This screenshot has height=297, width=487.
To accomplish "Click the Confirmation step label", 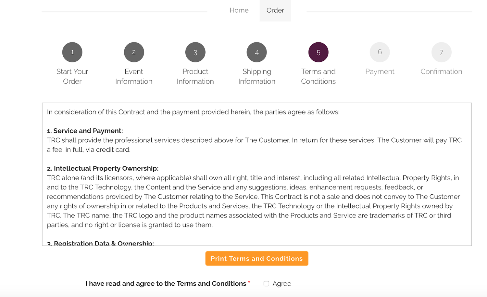I will pyautogui.click(x=441, y=71).
